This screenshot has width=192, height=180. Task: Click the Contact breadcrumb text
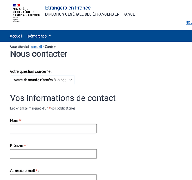pos(51,47)
